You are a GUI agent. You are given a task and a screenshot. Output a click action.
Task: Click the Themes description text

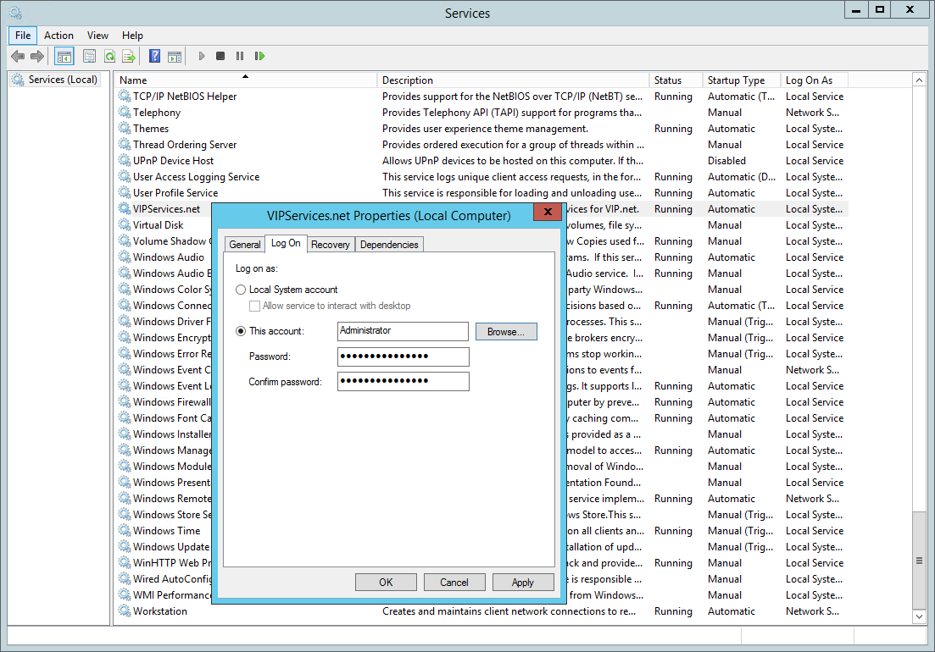[x=485, y=129]
